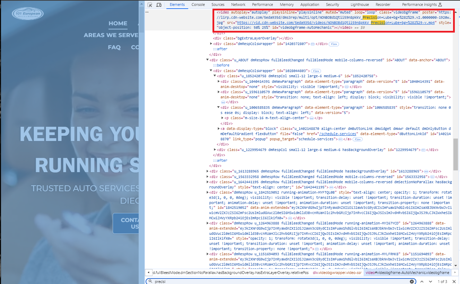Go to previous search result arrow
The height and width of the screenshot is (284, 460).
(x=422, y=282)
